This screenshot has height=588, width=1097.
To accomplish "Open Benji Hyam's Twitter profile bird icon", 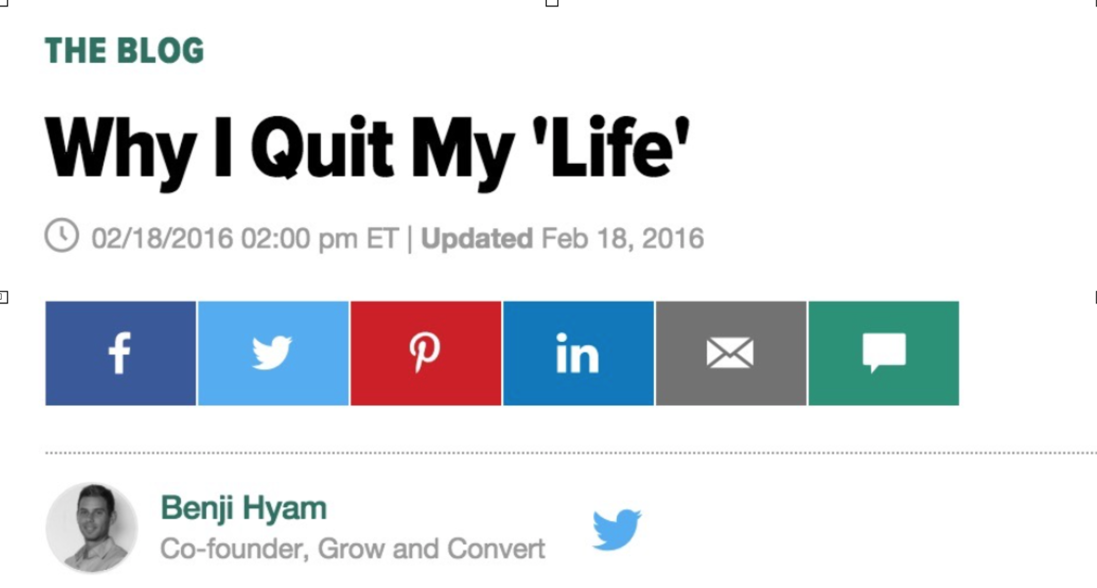I will (x=617, y=529).
